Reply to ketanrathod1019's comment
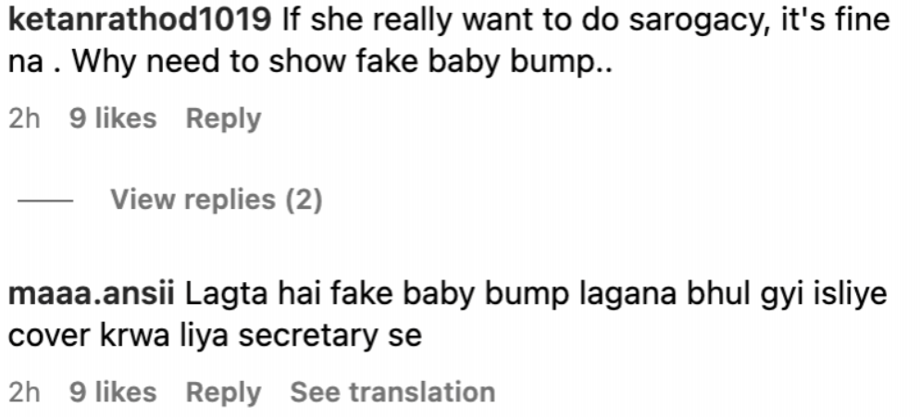920x417 pixels. tap(223, 119)
